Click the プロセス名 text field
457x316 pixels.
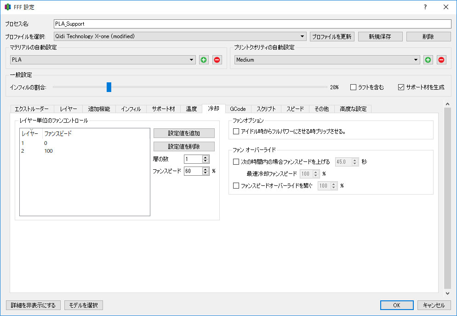click(252, 23)
